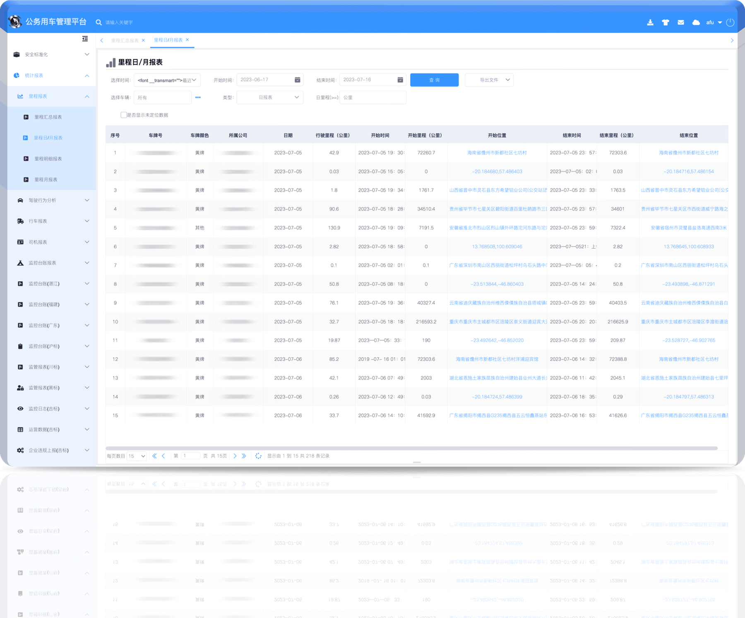Viewport: 745px width, 618px height.
Task: Click the vehicle selection ellipsis icon
Action: tap(198, 98)
